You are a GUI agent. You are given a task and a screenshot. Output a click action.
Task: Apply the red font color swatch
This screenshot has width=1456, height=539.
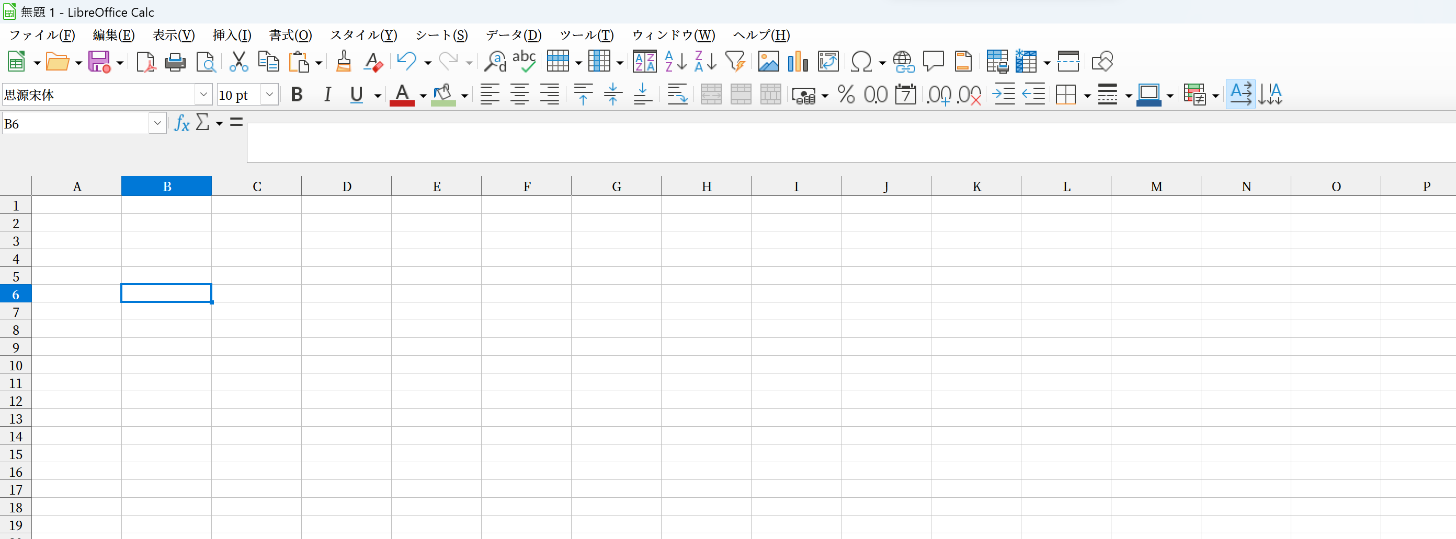click(402, 95)
